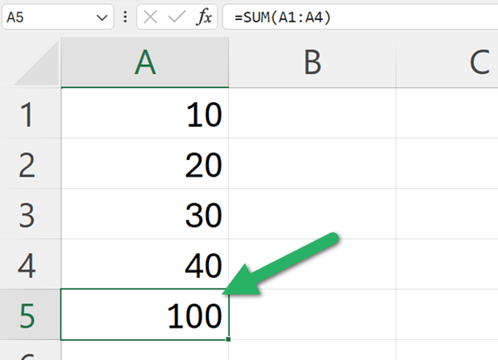Select column A header
Screen dimensions: 498x360
click(145, 64)
